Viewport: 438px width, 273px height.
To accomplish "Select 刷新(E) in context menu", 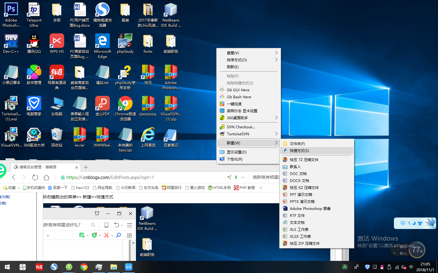I will tap(249, 67).
